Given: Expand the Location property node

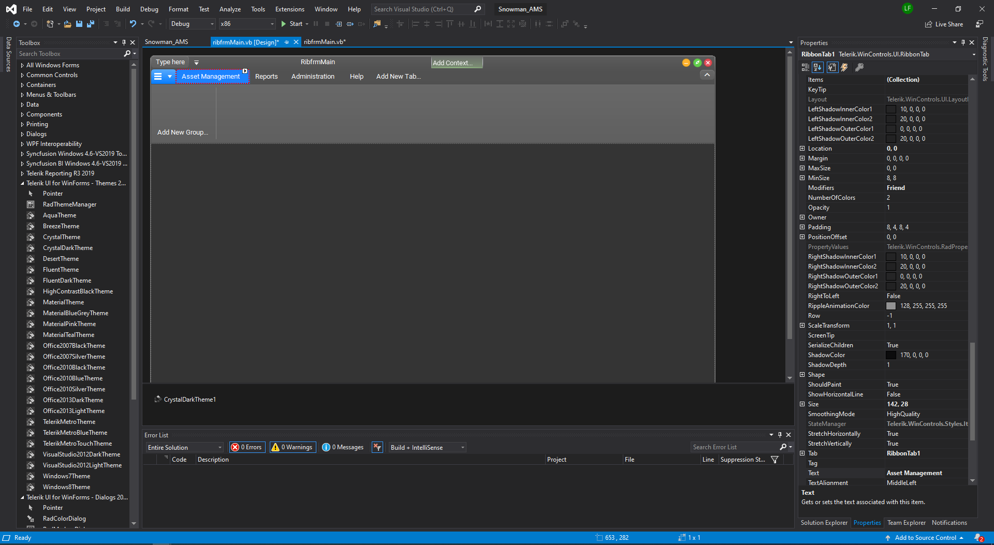Looking at the screenshot, I should click(x=802, y=149).
